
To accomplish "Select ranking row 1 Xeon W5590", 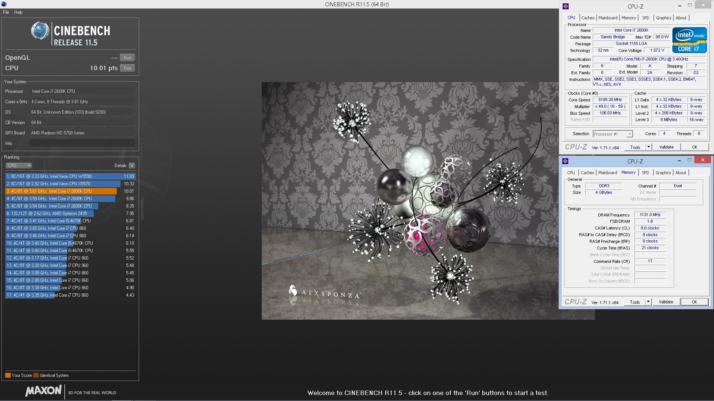I will coord(70,176).
